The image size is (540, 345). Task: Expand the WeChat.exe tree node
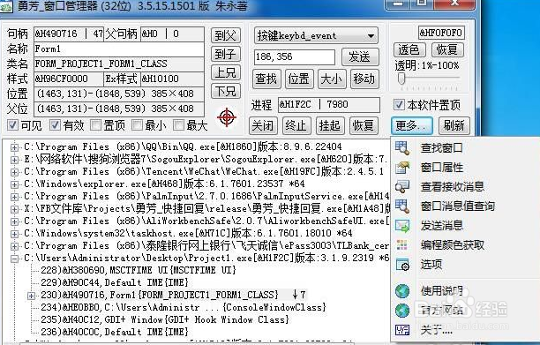14,172
